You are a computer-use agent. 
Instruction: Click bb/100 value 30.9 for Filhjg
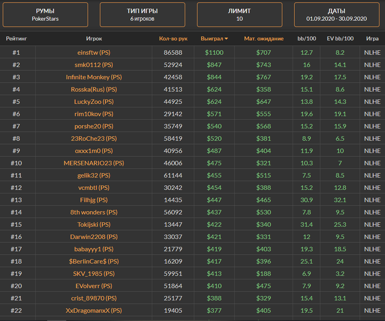coord(307,200)
